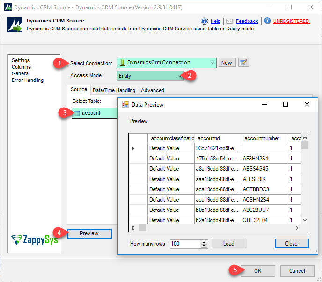Viewport: 322px width, 282px height.
Task: Click the accountid cell 93c71621-bd9f-e...
Action: click(x=218, y=148)
